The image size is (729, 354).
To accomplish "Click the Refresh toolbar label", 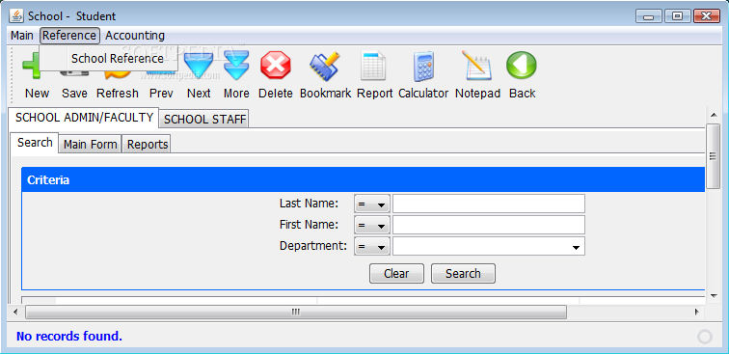I will 118,94.
